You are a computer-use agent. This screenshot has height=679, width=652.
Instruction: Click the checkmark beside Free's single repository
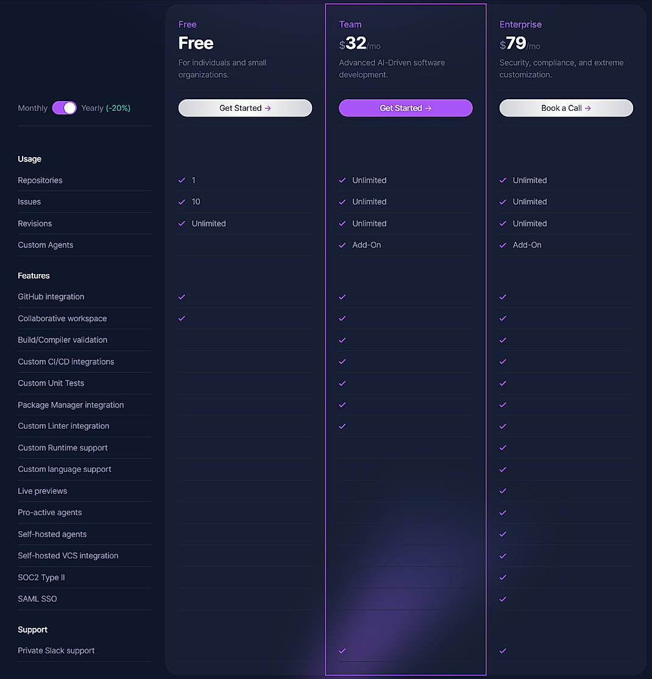(x=182, y=180)
